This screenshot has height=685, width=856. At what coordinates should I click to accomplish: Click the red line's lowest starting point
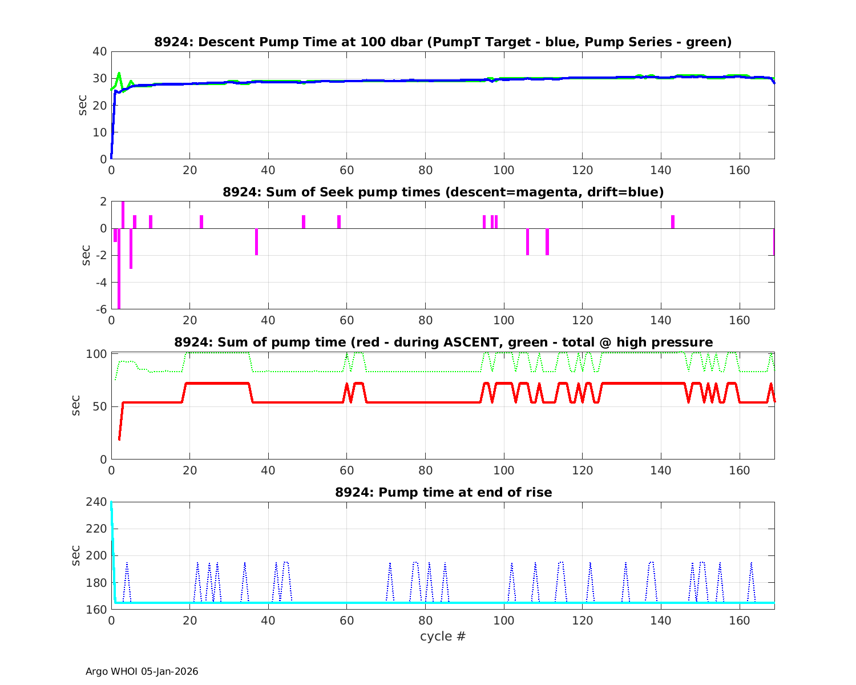(x=119, y=438)
